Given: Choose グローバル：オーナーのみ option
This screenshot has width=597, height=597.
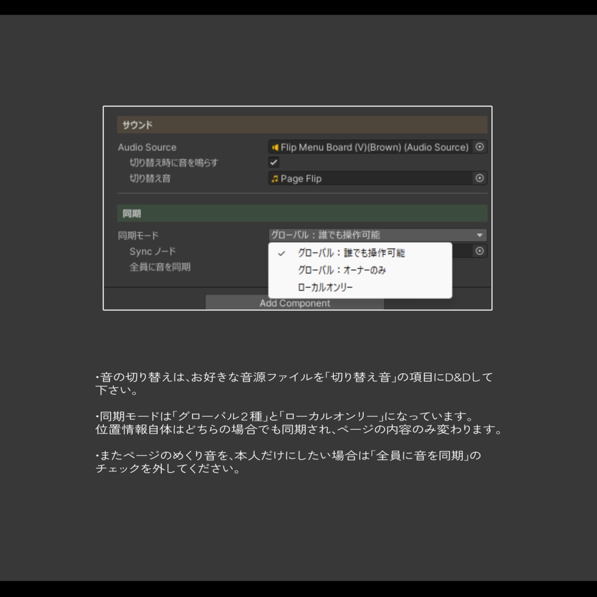Looking at the screenshot, I should (360, 271).
